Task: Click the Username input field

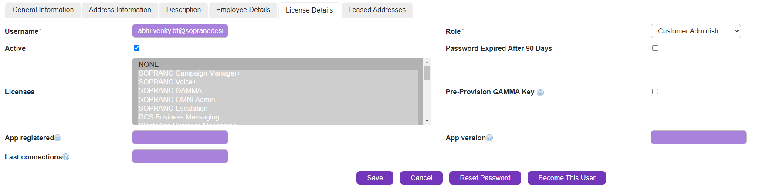Action: (180, 31)
